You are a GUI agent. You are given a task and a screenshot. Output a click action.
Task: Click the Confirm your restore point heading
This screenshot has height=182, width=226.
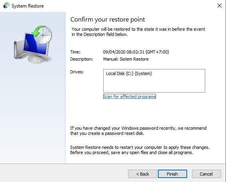point(108,20)
